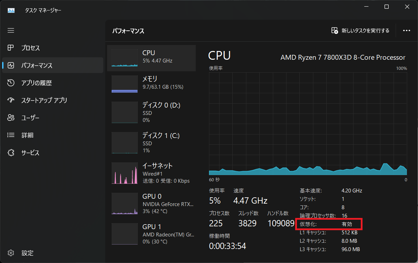
Task: Close the Task Manager window
Action: [x=407, y=7]
